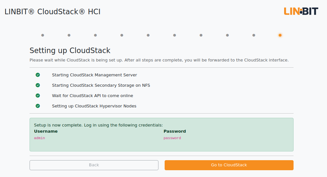This screenshot has height=177, width=327.
Task: Click the password credential value
Action: tap(172, 138)
